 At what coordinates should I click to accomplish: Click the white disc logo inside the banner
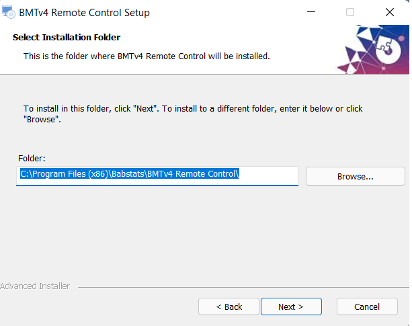(388, 49)
